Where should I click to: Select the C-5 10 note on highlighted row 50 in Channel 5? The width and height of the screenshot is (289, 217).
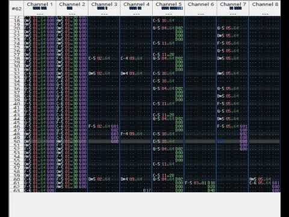[x=164, y=142]
